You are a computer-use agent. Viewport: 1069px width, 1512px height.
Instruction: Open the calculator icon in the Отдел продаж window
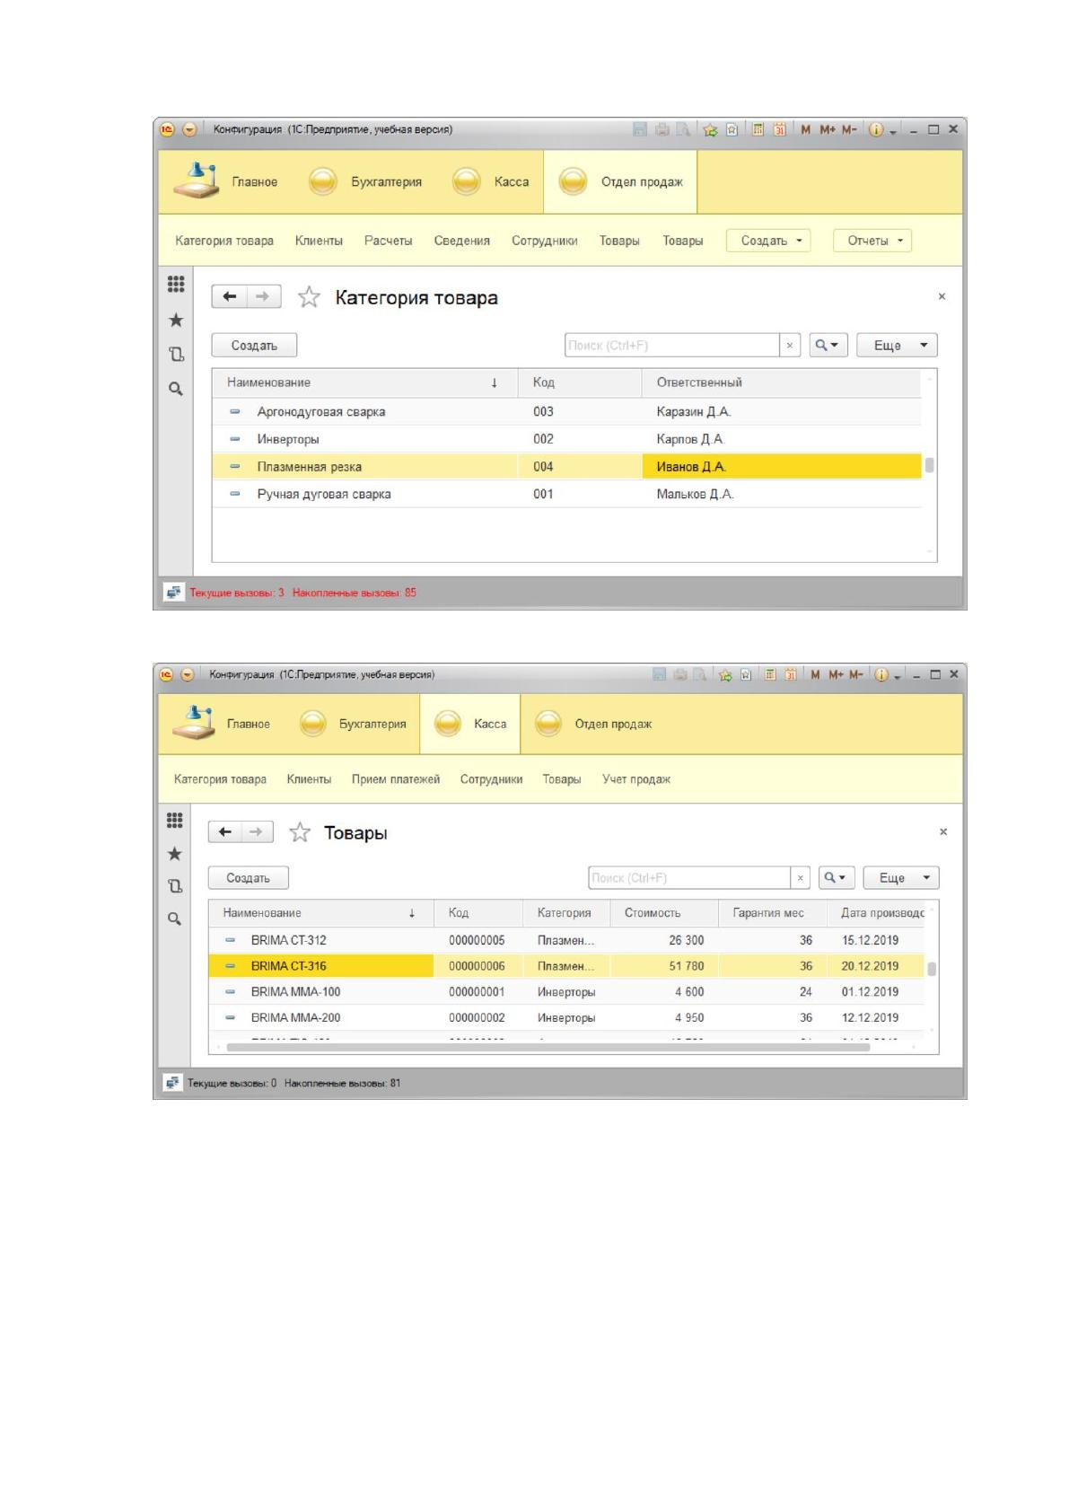coord(758,129)
